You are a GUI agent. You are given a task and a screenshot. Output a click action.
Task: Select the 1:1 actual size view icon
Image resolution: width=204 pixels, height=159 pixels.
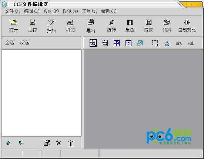tap(128, 43)
